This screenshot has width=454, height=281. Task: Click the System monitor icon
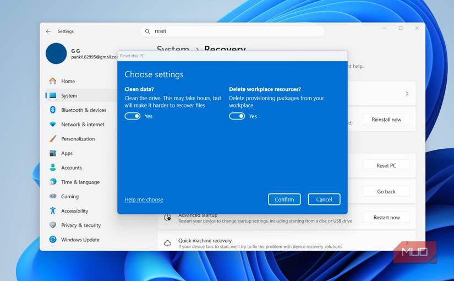pyautogui.click(x=53, y=95)
